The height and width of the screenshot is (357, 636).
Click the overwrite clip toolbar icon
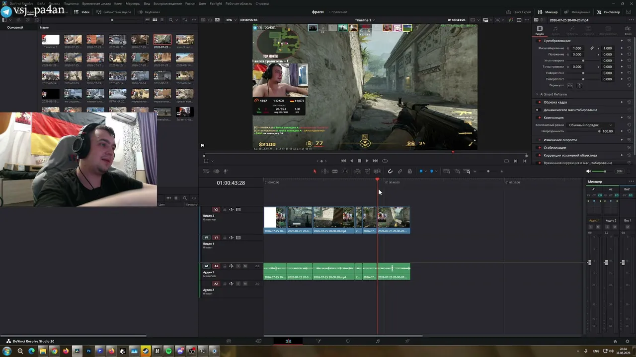(367, 172)
